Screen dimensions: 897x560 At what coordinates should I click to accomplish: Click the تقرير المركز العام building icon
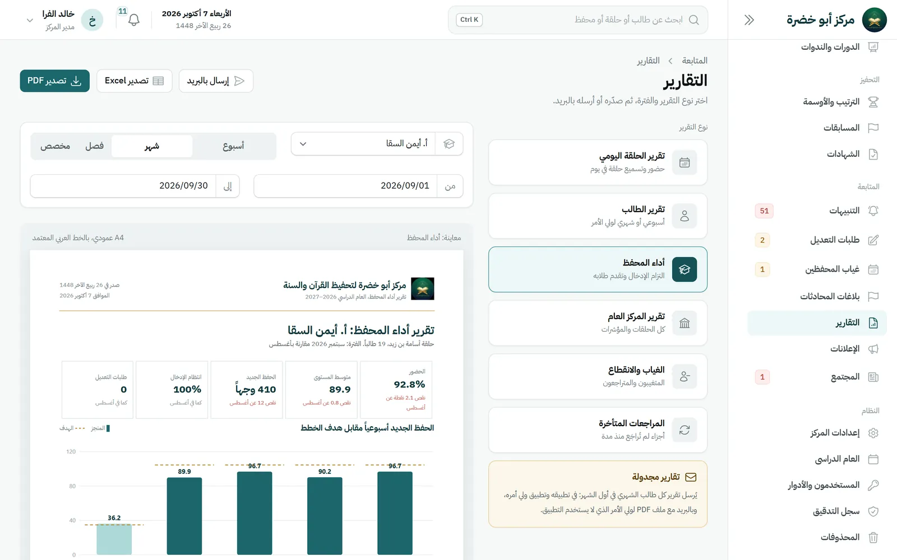coord(685,323)
